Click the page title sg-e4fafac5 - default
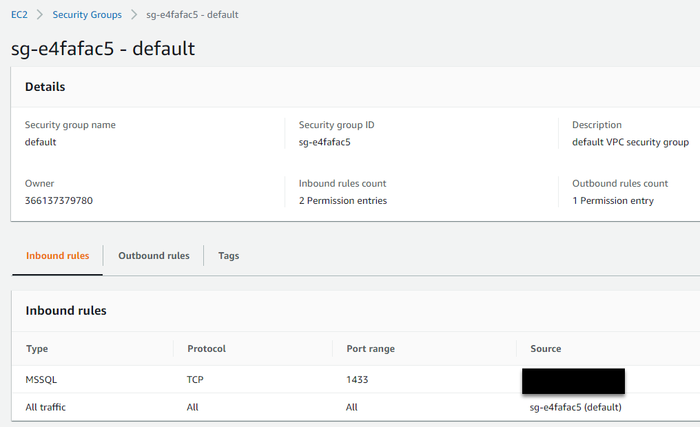 tap(103, 49)
